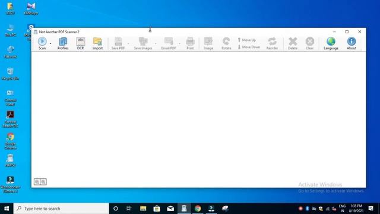Open the Scan dropdown arrow
This screenshot has width=380, height=214.
50,43
